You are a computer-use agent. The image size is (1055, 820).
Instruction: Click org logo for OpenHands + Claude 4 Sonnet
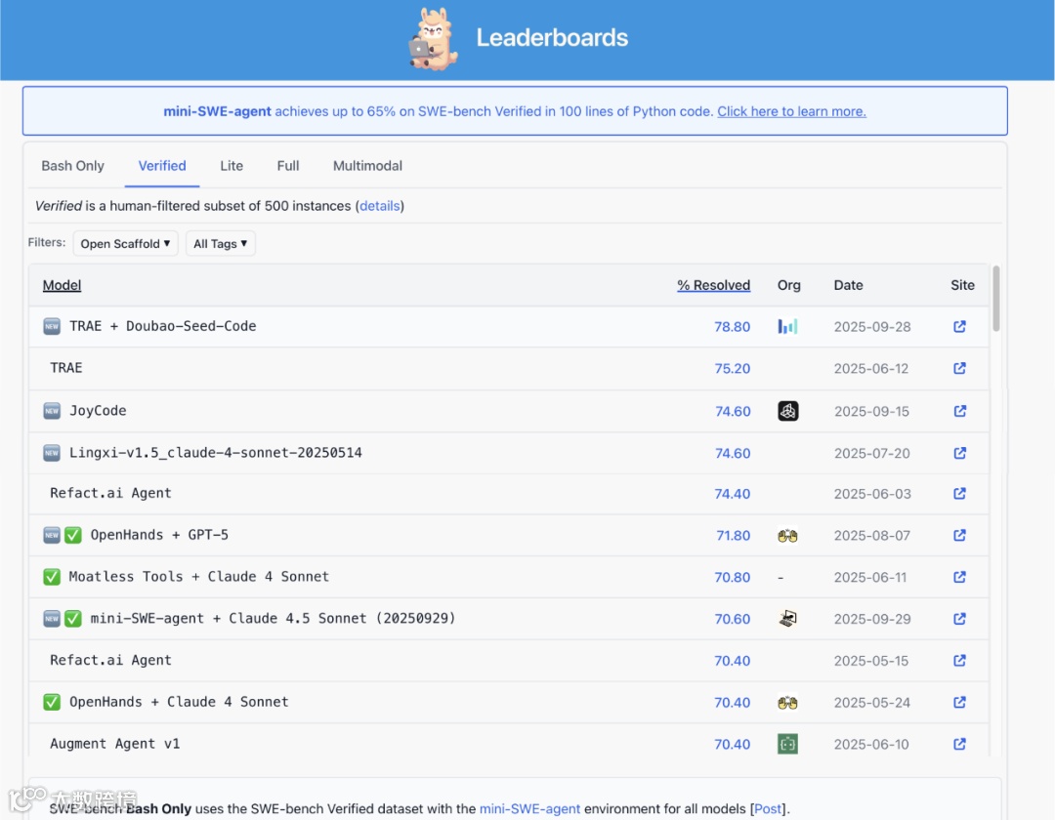(788, 703)
